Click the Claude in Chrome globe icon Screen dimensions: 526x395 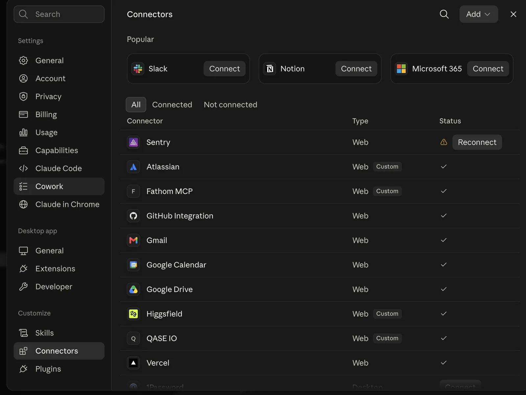point(23,204)
